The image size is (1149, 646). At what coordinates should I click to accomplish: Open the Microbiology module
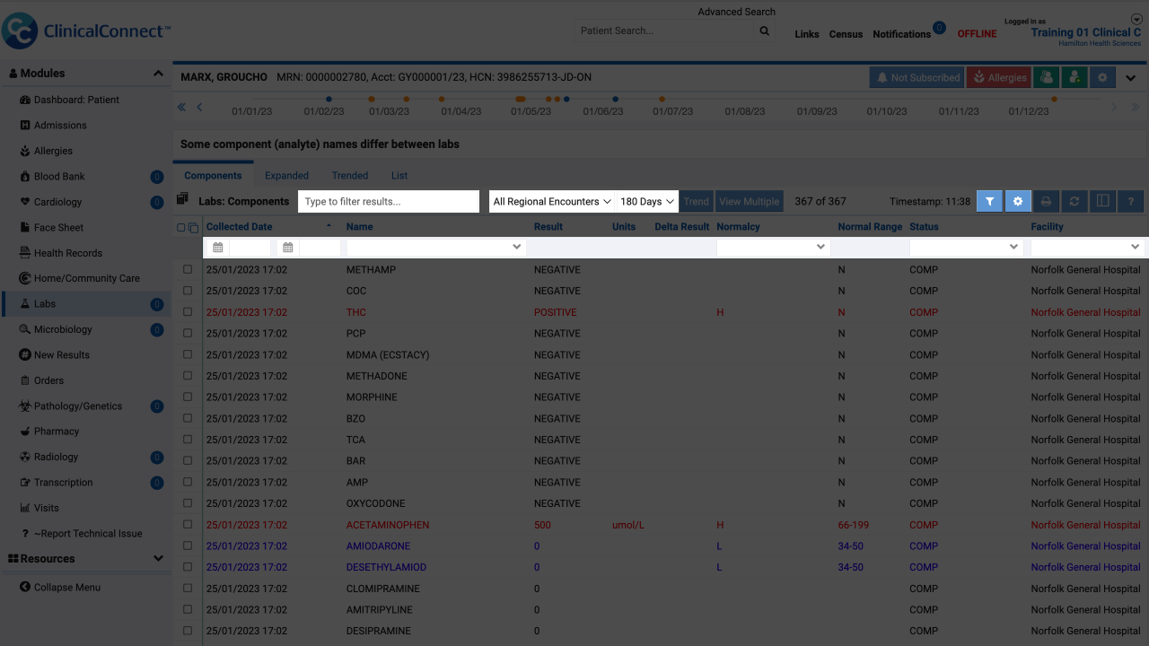click(x=63, y=329)
